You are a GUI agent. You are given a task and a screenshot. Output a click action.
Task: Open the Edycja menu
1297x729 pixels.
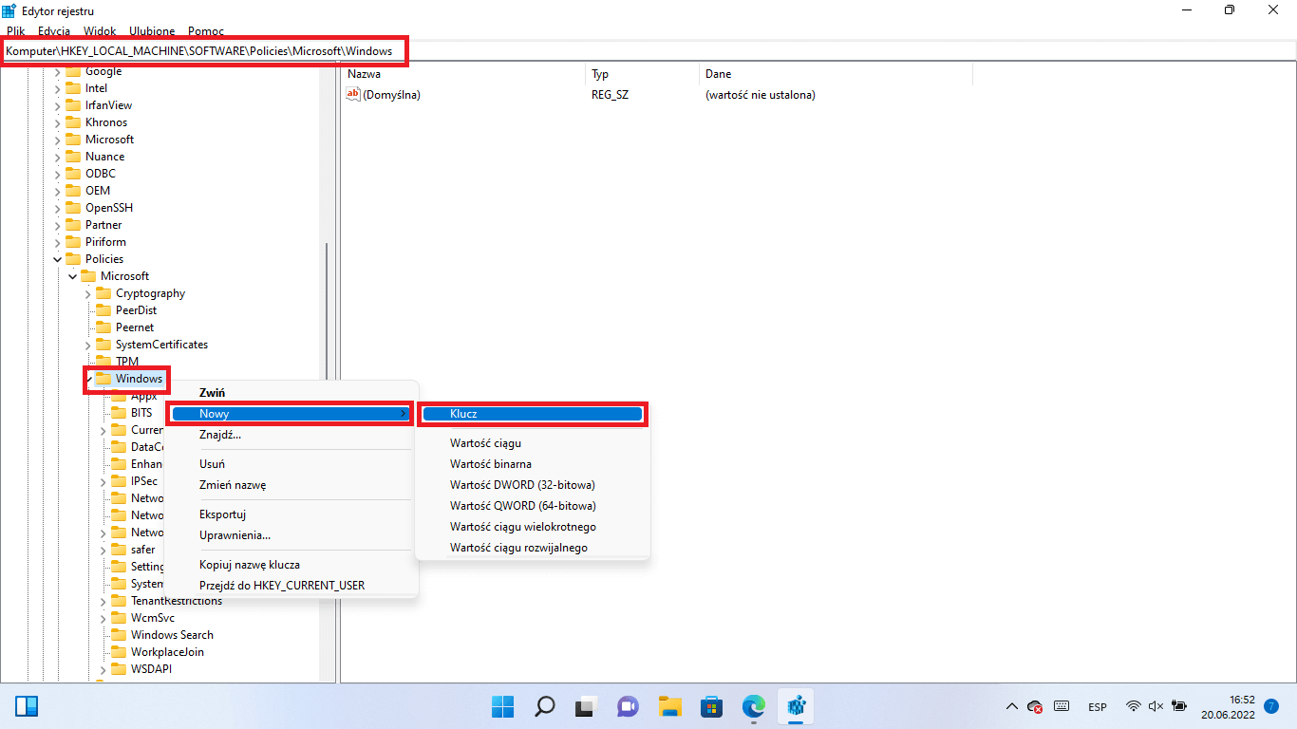54,31
